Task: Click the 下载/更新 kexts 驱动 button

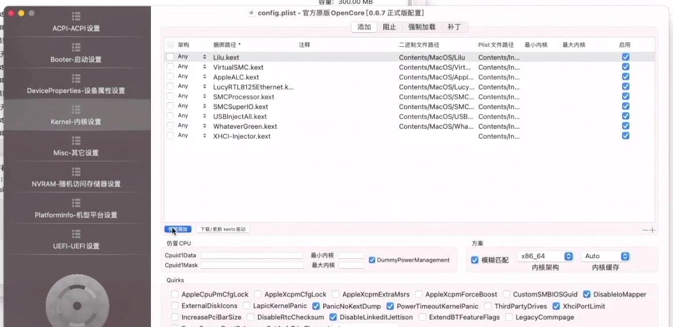Action: (223, 229)
